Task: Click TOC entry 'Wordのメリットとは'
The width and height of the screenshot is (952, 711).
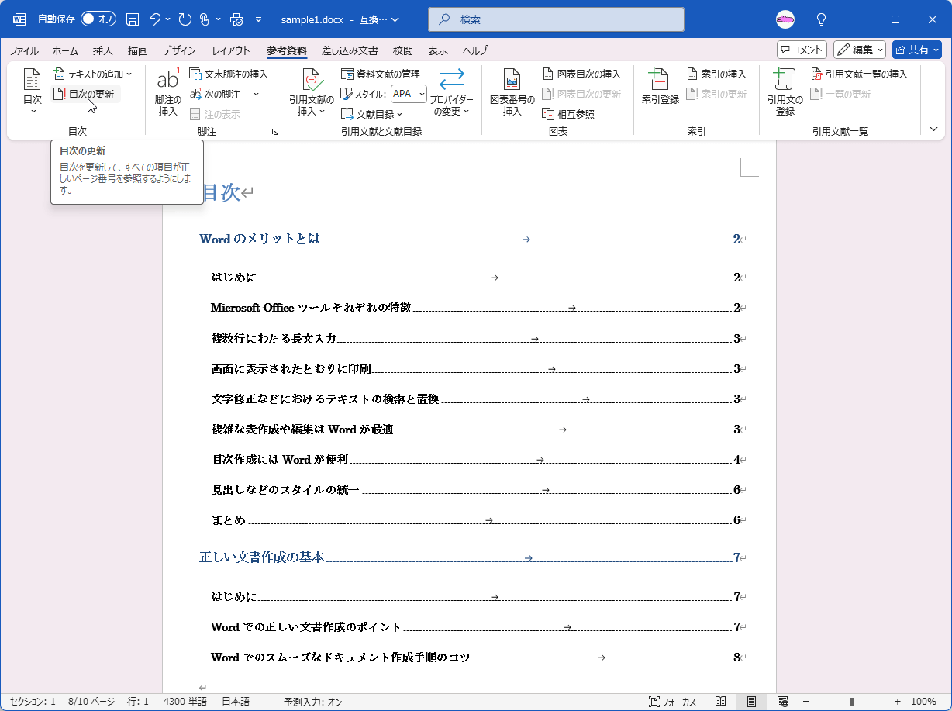Action: coord(260,239)
